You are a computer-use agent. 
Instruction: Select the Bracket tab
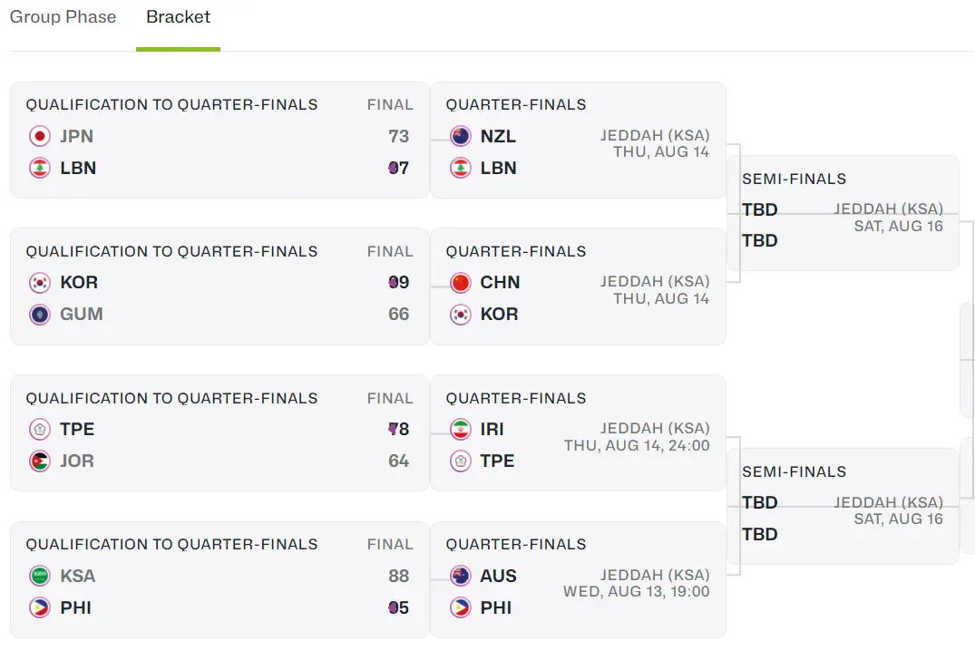(x=178, y=17)
